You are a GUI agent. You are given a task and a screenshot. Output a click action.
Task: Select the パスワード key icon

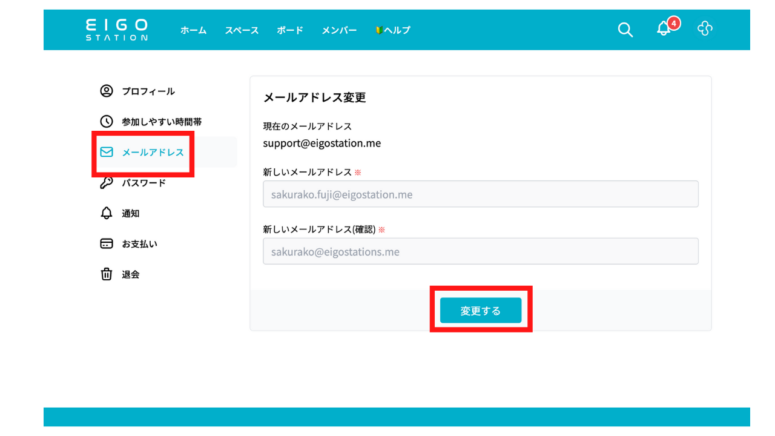[107, 182]
